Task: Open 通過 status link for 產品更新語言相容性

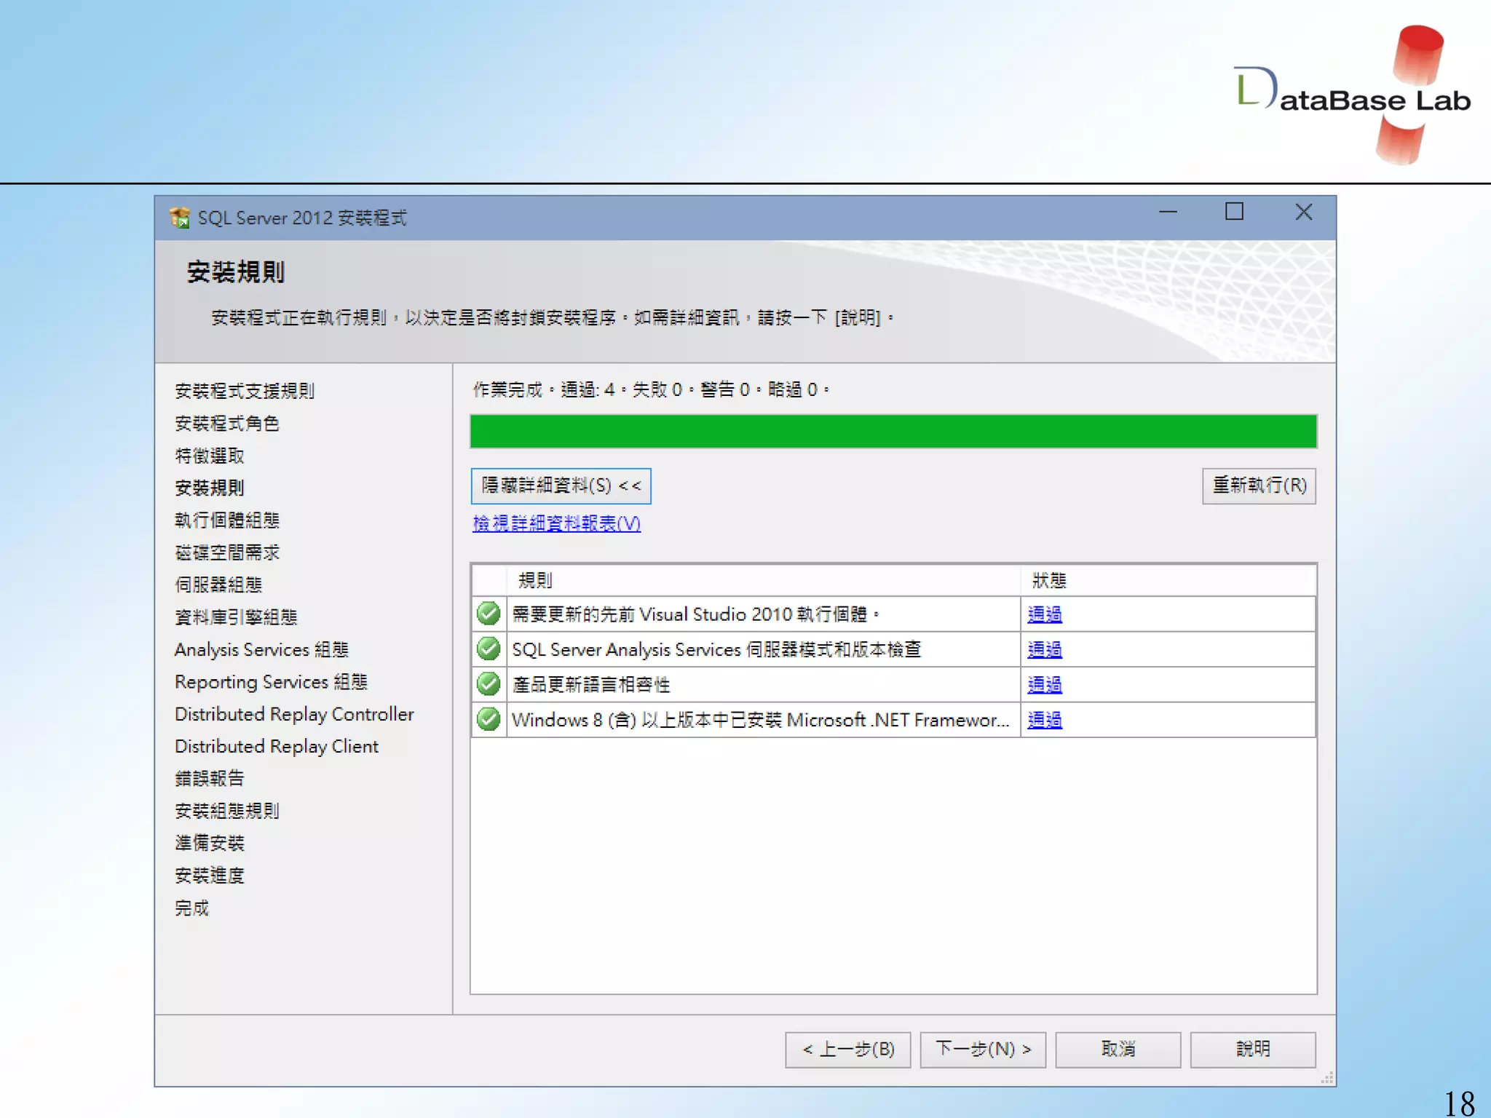Action: click(1045, 685)
